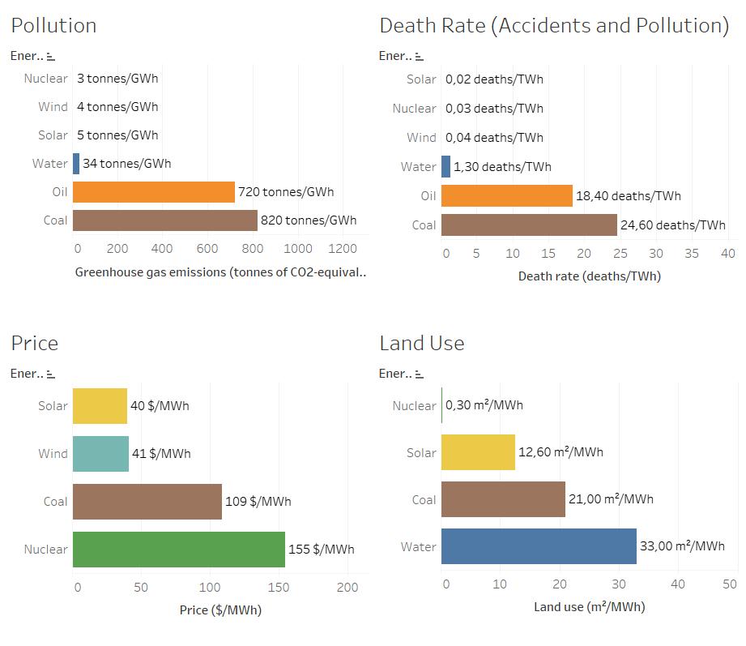Click the Greenhouse gas emissions axis title

220,272
